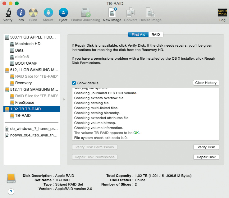Image resolution: width=229 pixels, height=198 pixels.
Task: Click the Mount toolbar icon
Action: click(48, 13)
